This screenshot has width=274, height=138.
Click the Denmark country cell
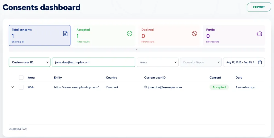(x=112, y=87)
